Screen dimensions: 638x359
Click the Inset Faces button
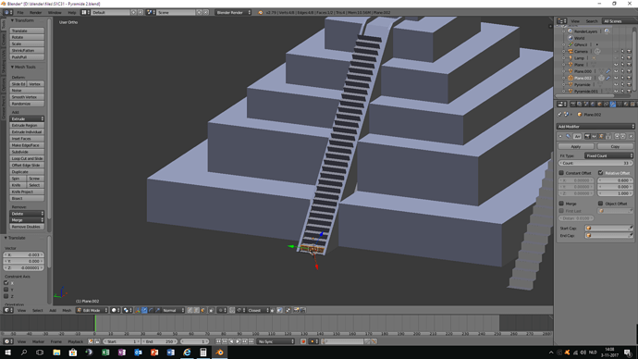(x=27, y=139)
